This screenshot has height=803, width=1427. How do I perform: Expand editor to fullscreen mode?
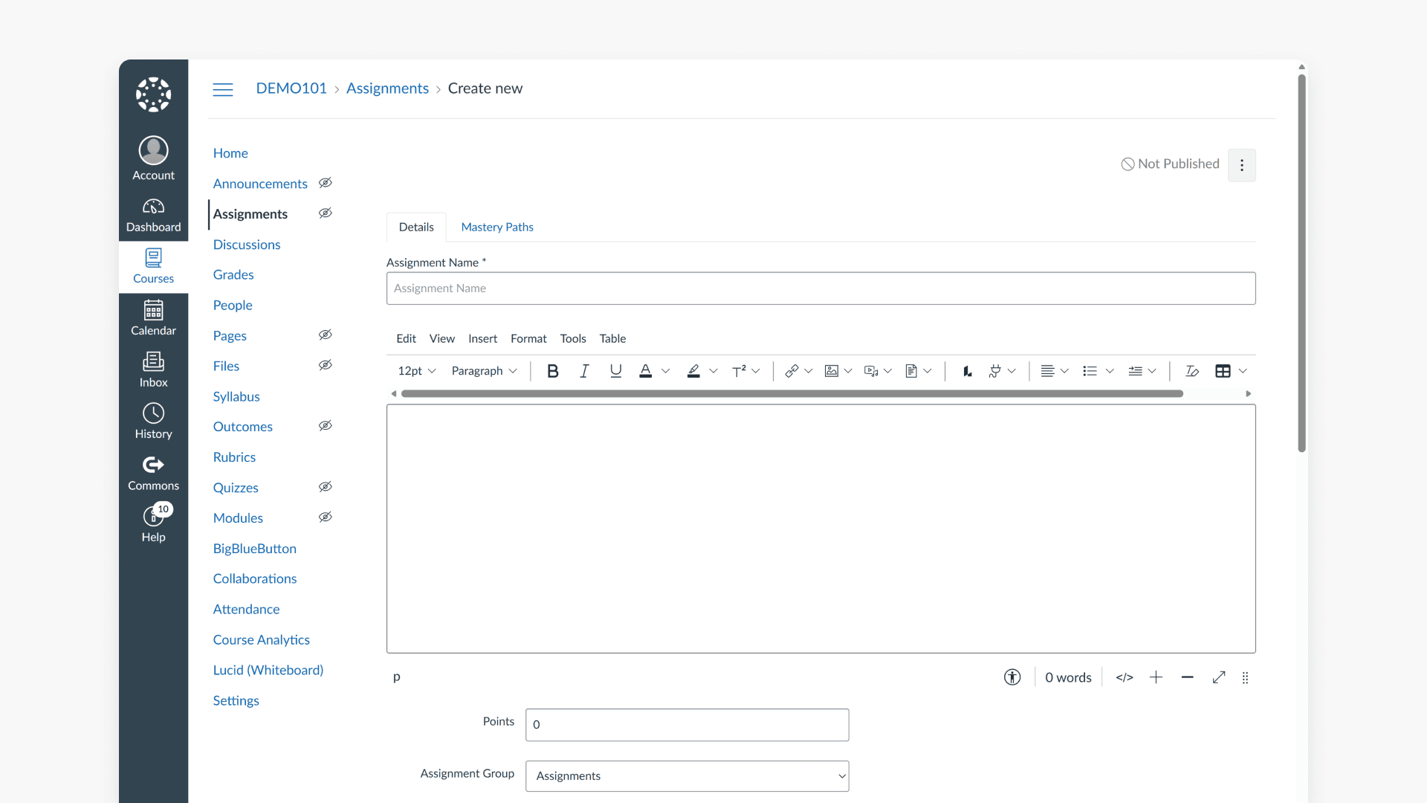coord(1218,677)
